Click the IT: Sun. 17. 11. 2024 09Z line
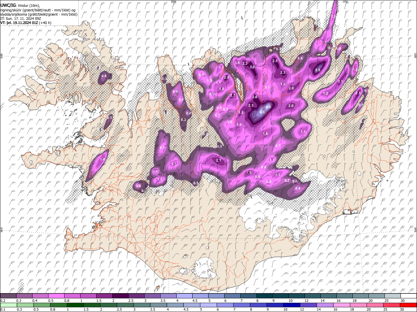Viewport: 417px width, 312px height. point(21,19)
